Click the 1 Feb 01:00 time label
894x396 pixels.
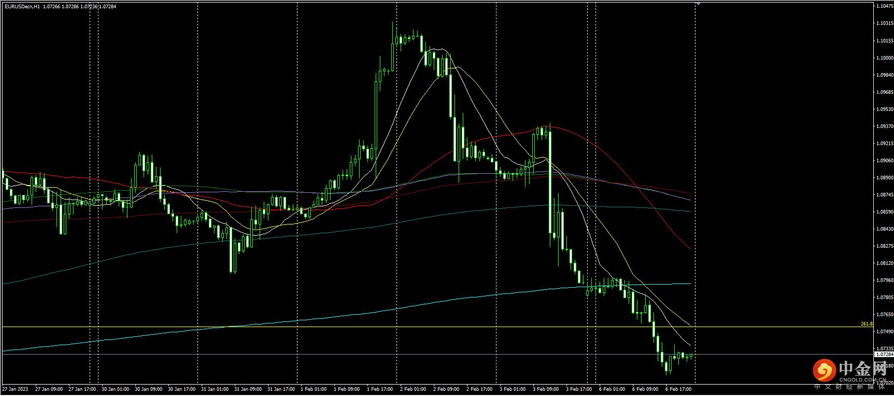click(x=314, y=389)
